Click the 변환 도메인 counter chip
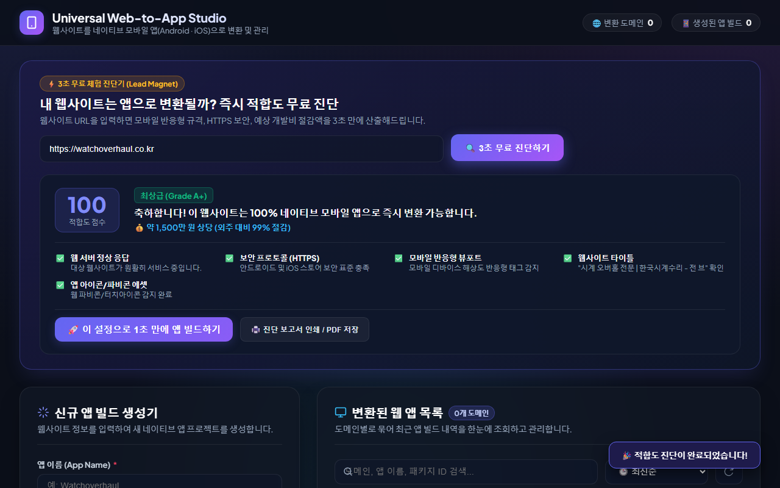This screenshot has width=780, height=488. click(x=622, y=23)
